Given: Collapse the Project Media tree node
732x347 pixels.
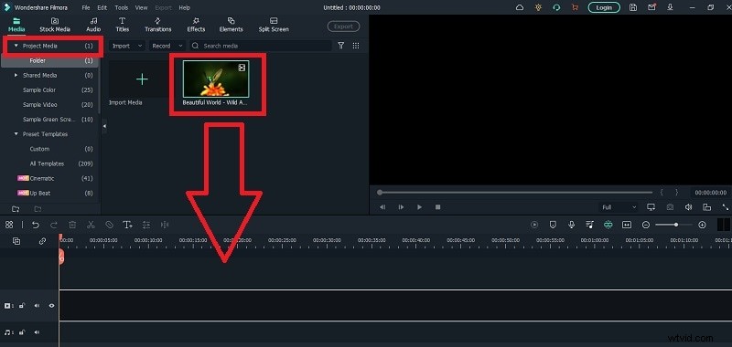Looking at the screenshot, I should click(16, 46).
